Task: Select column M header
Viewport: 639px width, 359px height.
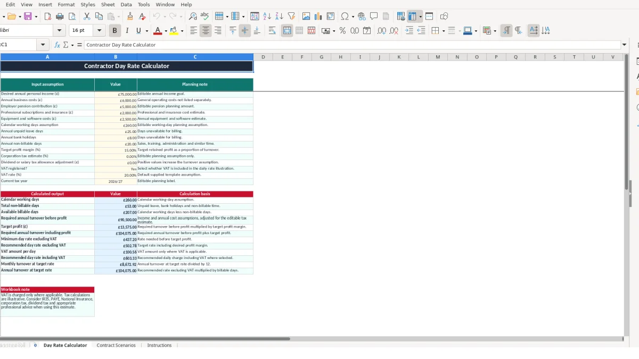Action: [438, 57]
